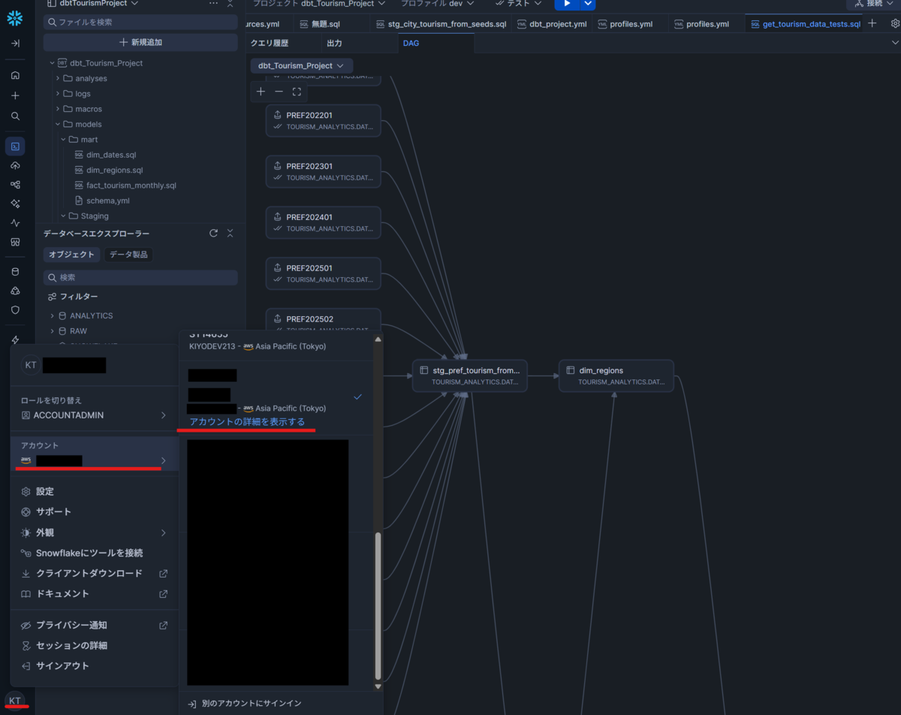
Task: Open the three-dots more menu in the file panel
Action: click(214, 4)
